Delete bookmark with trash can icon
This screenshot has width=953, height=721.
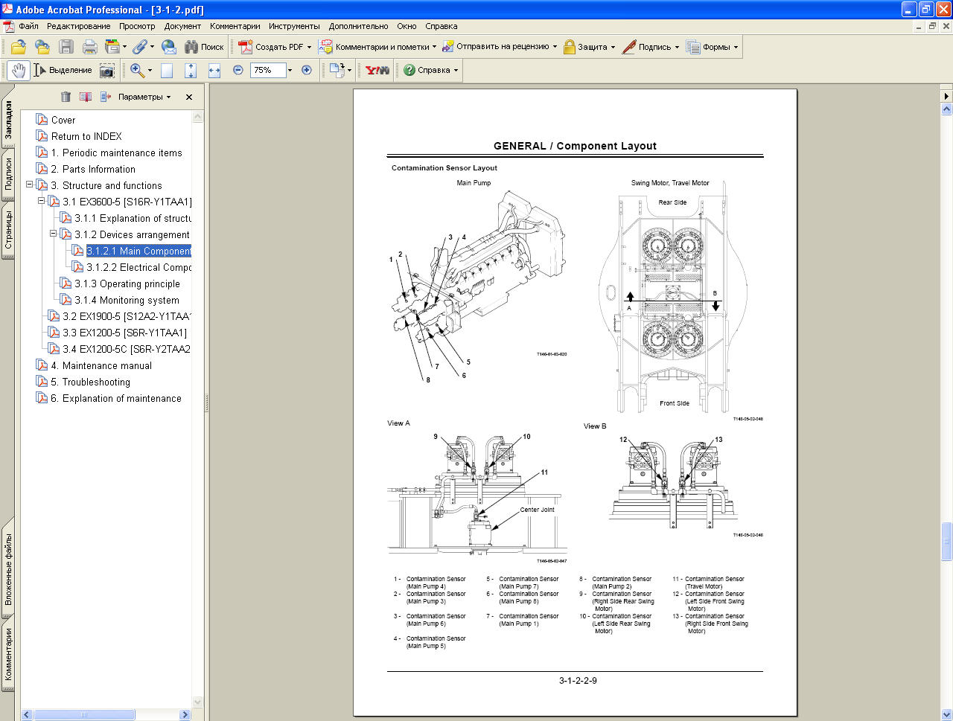pyautogui.click(x=66, y=97)
